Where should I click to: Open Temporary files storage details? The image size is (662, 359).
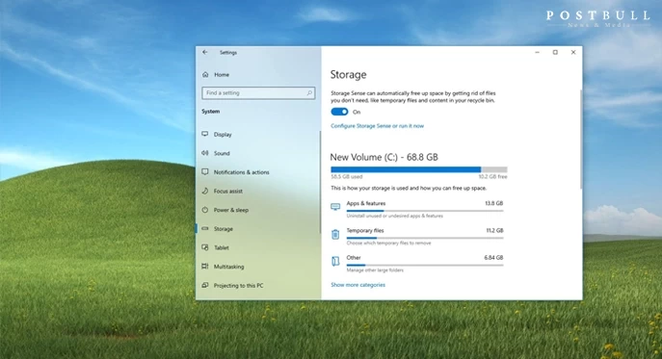point(417,236)
